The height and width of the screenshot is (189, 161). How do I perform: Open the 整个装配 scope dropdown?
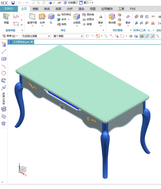point(68,36)
